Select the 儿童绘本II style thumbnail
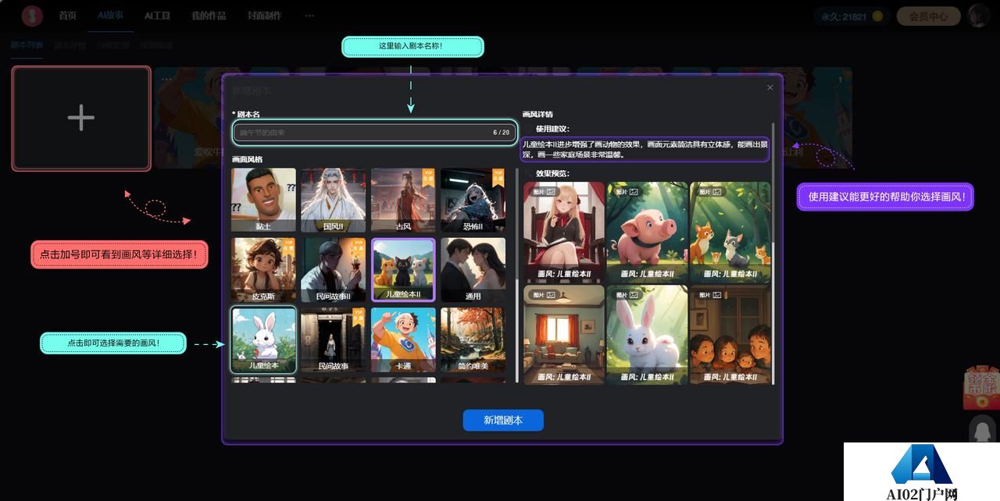Screen dimensions: 1000x501 (x=403, y=270)
